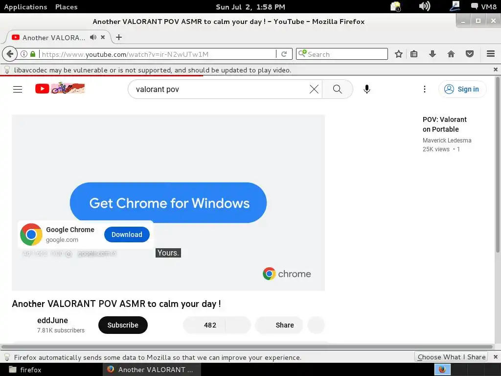Open the downloads arrow
The height and width of the screenshot is (376, 501).
coord(433,54)
